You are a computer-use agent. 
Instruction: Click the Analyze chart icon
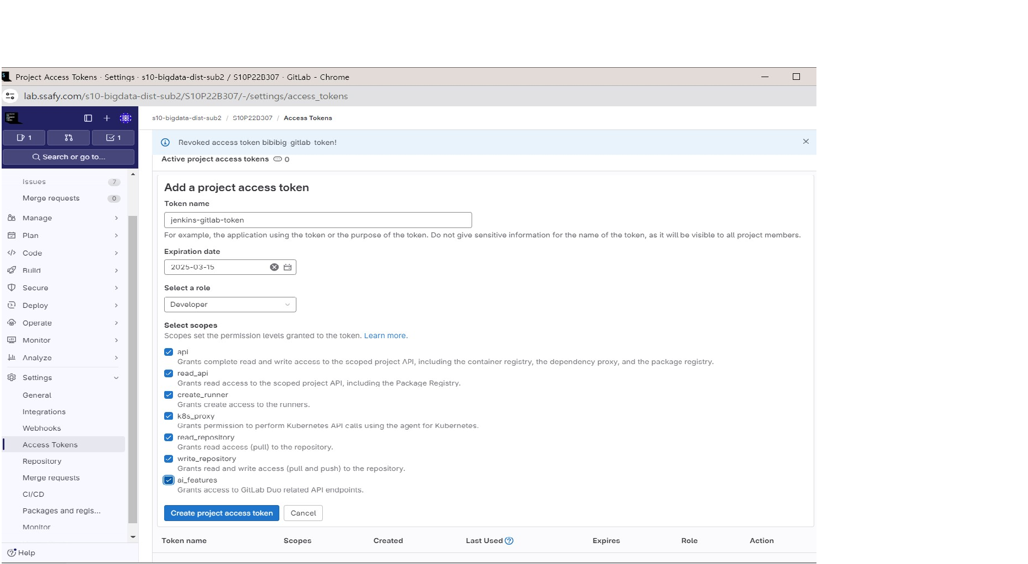pyautogui.click(x=12, y=357)
